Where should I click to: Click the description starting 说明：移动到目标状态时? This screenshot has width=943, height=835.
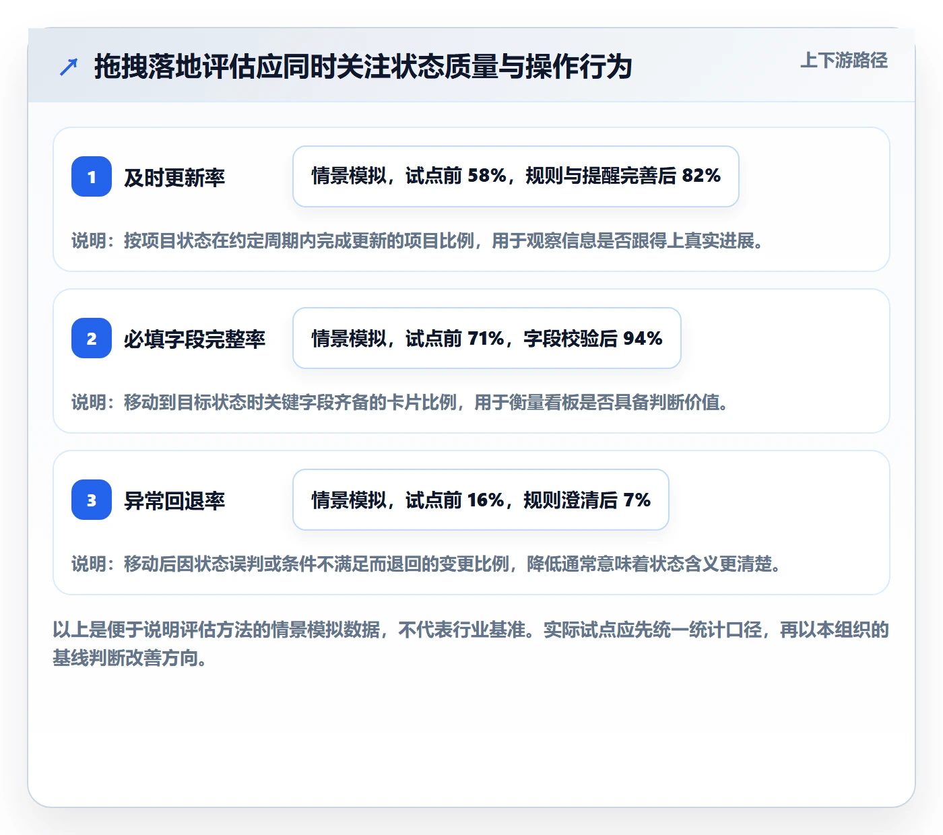click(400, 402)
